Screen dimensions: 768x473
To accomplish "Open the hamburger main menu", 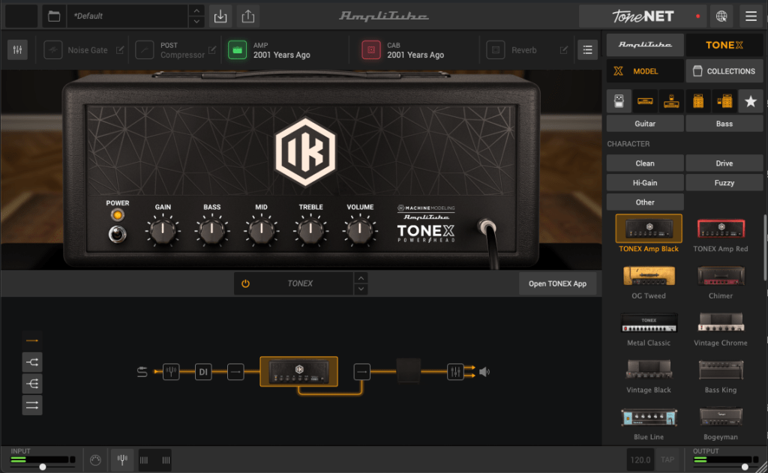I will (750, 16).
